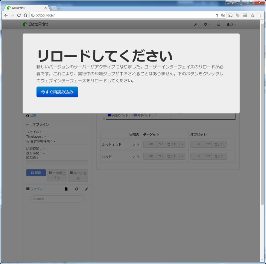This screenshot has height=264, width=266.
Task: Click the リロードしてください heading
Action: (105, 56)
